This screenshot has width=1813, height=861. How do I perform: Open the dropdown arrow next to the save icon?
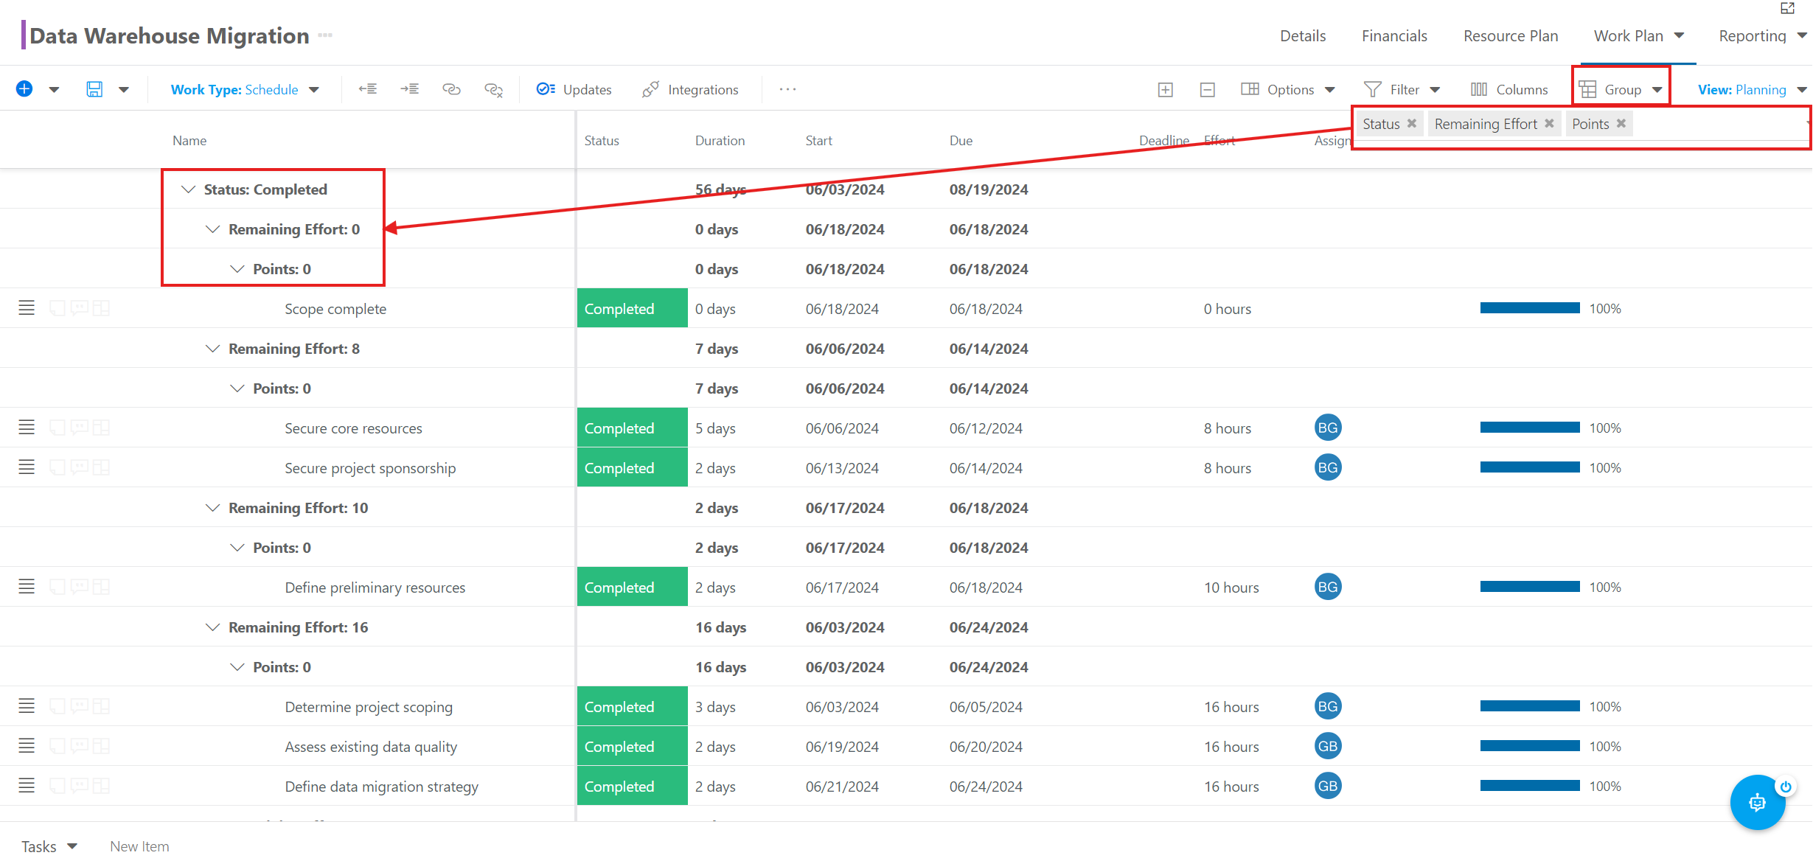coord(124,90)
